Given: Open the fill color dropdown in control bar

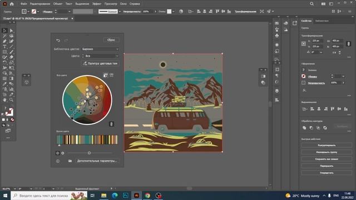Looking at the screenshot, I should (28, 11).
